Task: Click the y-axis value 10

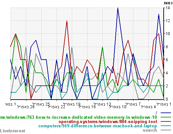Action: point(168,34)
